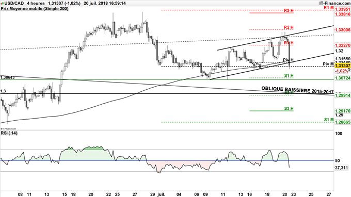Click the '06' date on time axis

(197, 194)
